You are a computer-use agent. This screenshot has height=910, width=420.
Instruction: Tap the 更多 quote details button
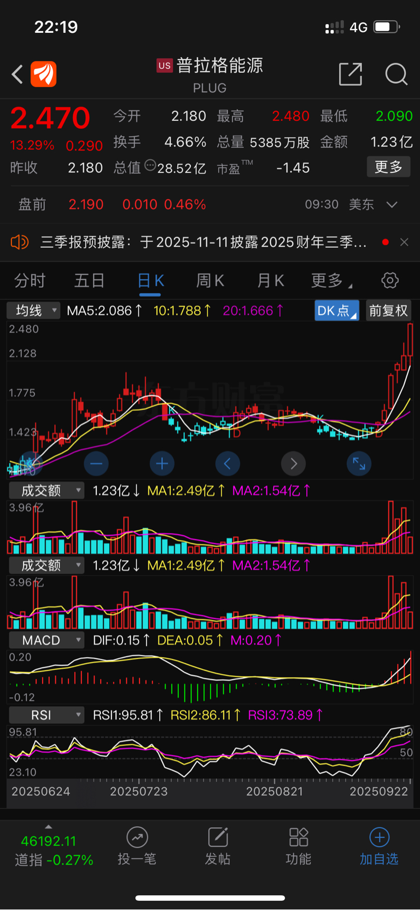(388, 167)
